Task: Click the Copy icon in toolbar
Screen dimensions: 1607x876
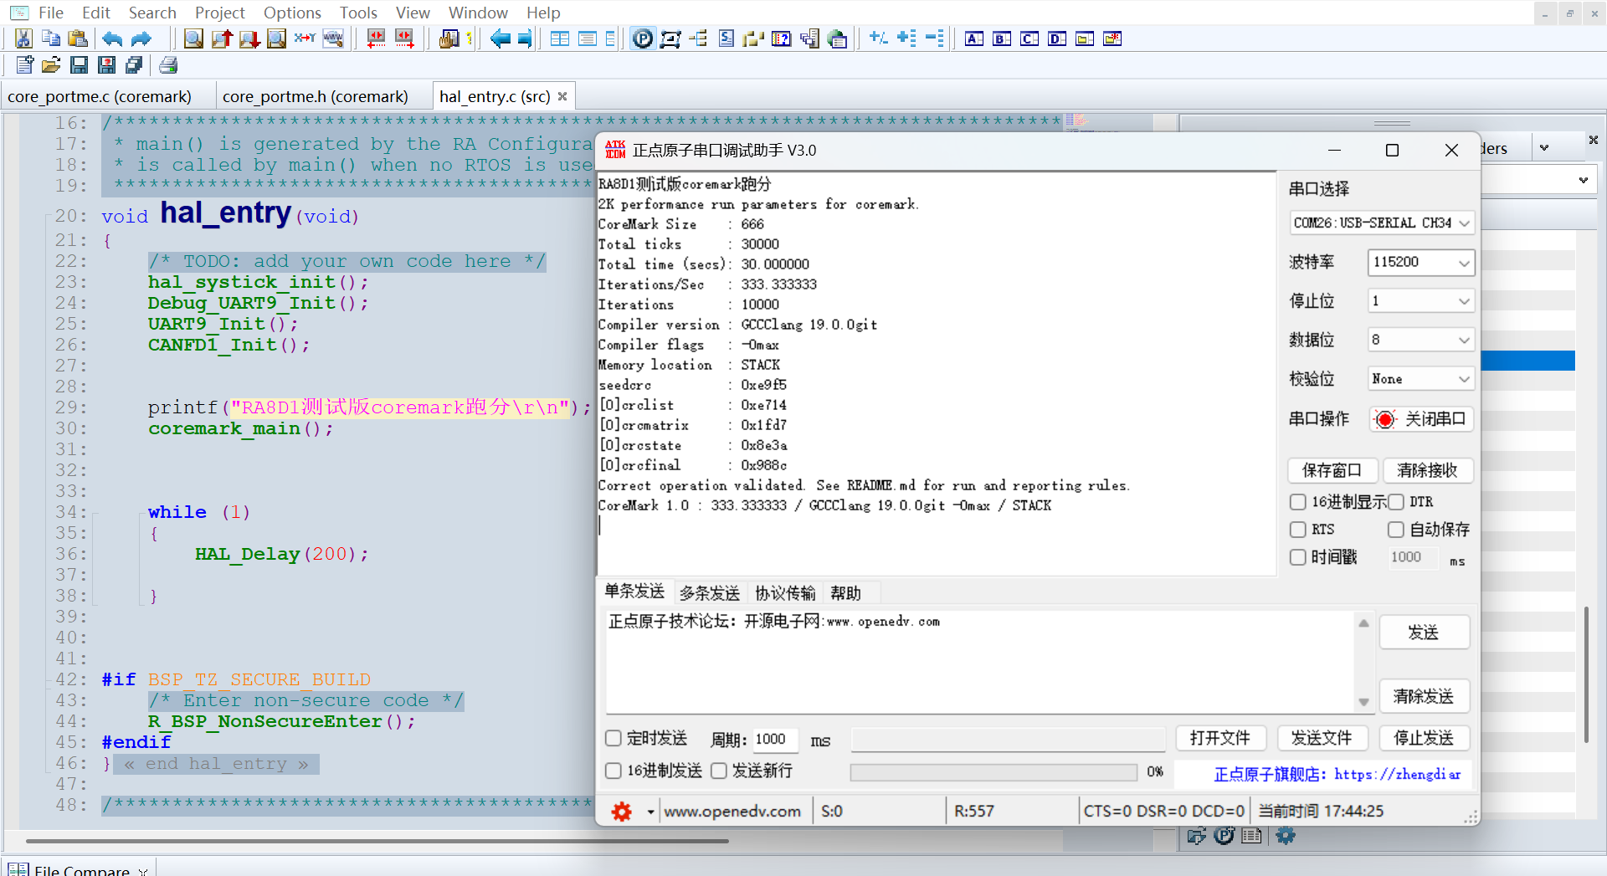Action: point(51,38)
